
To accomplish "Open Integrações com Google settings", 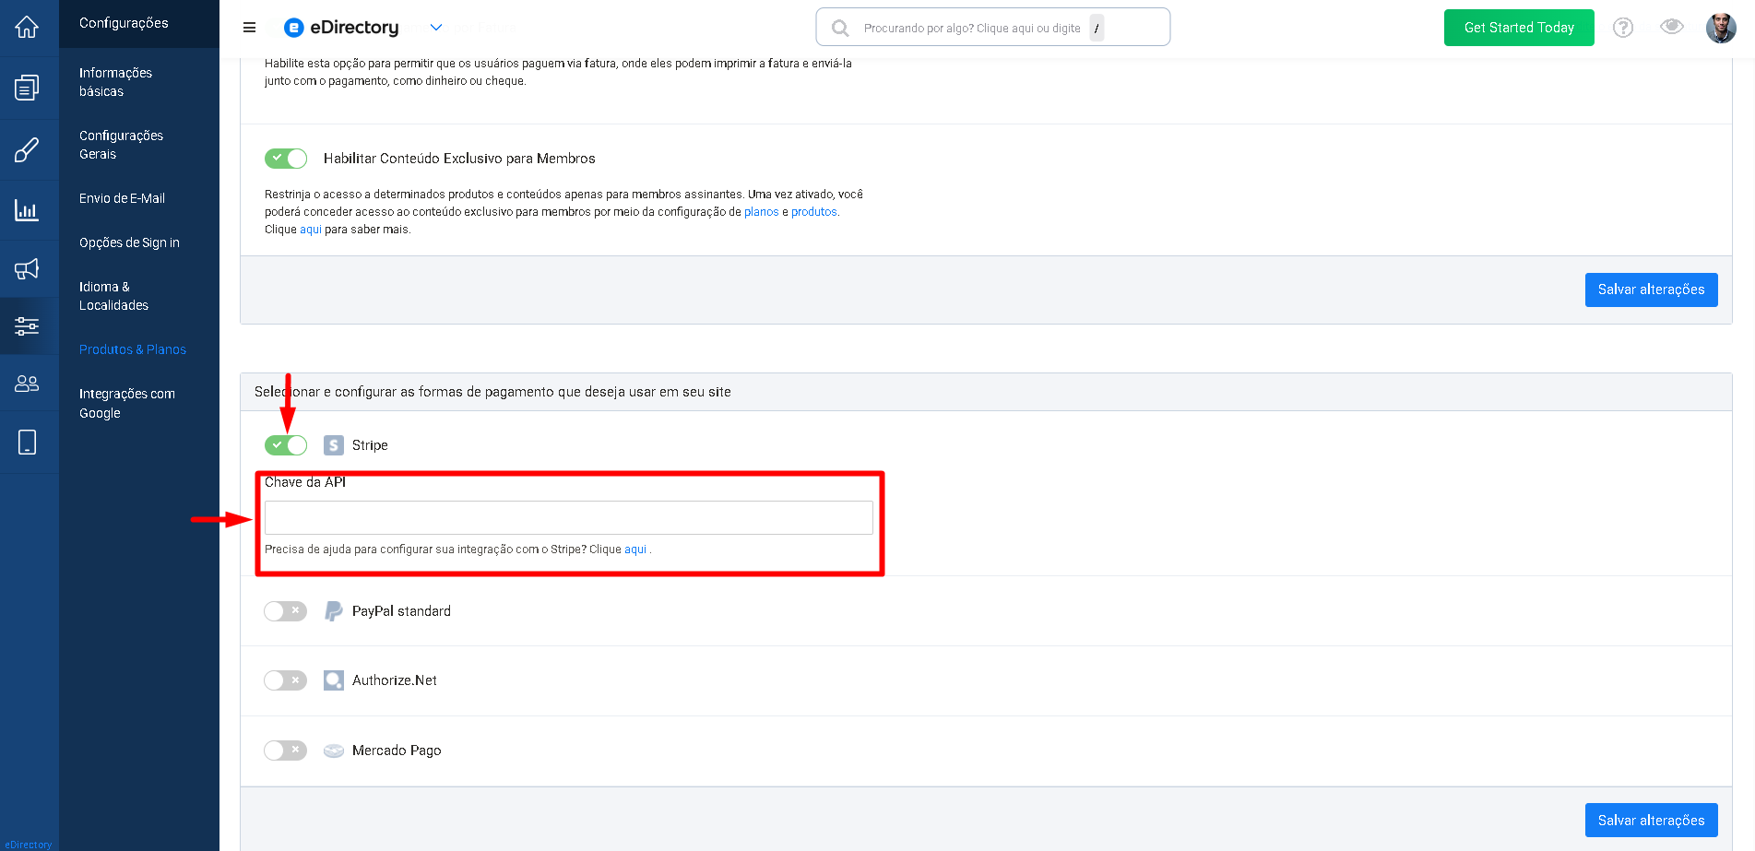I will (127, 403).
